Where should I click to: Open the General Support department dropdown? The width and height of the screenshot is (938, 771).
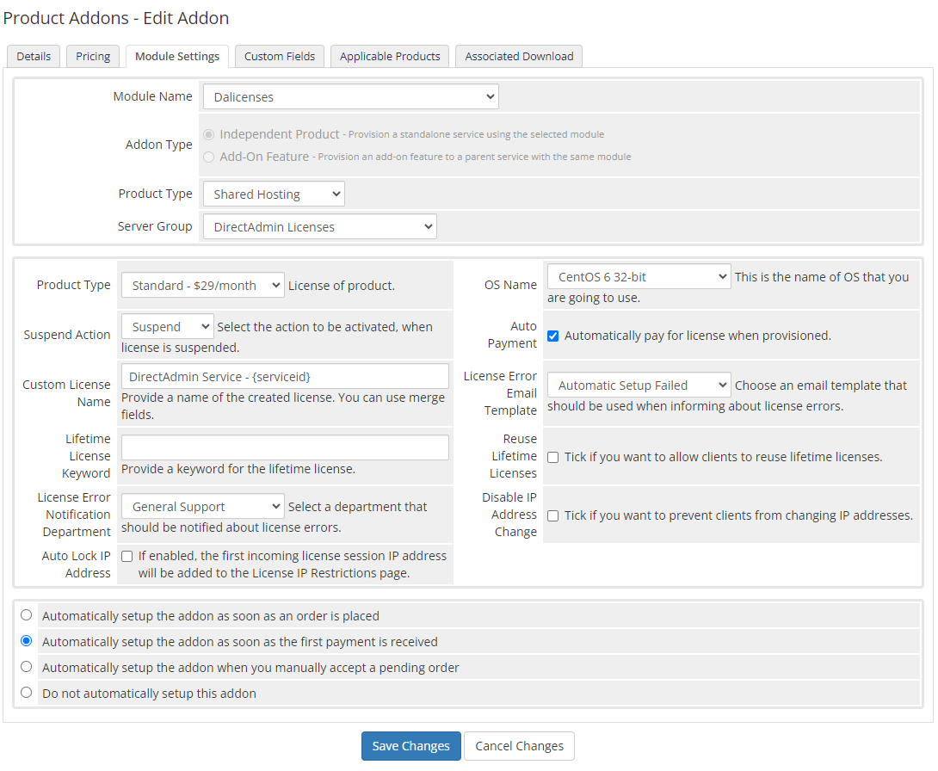point(202,507)
